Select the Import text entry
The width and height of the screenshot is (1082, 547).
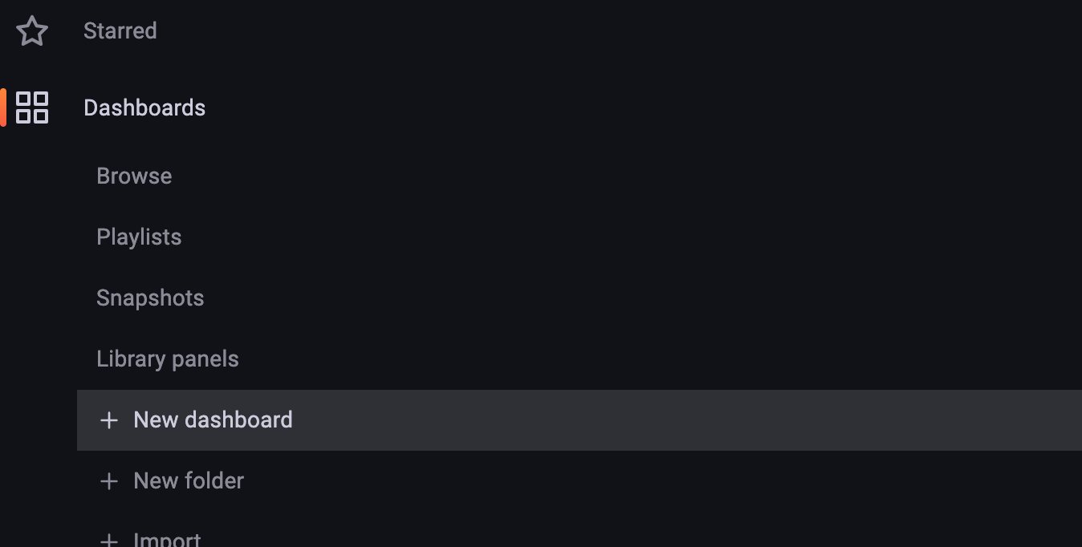pyautogui.click(x=167, y=539)
